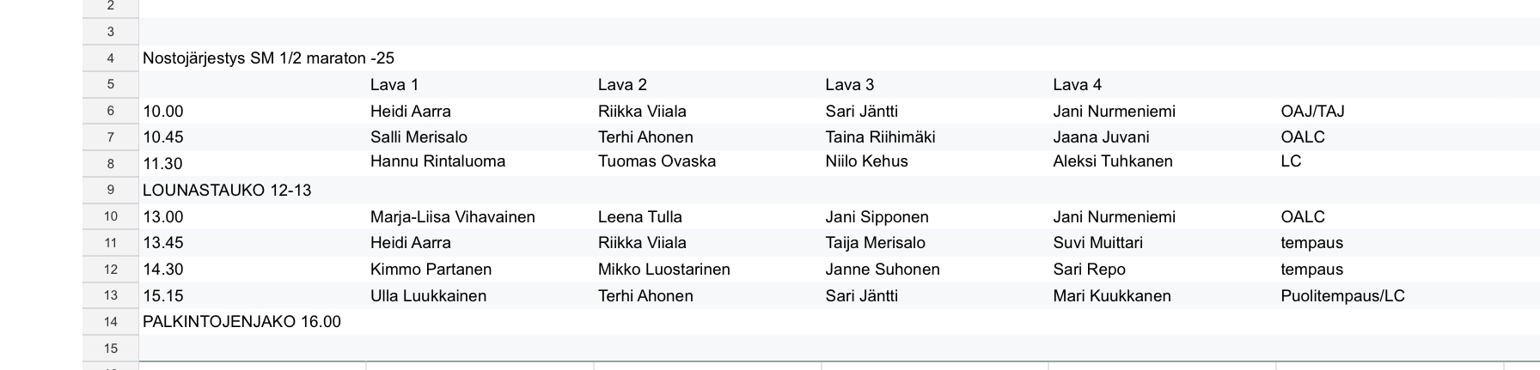Select row 13 by its header
Screen dimensions: 1540x370
coord(111,296)
